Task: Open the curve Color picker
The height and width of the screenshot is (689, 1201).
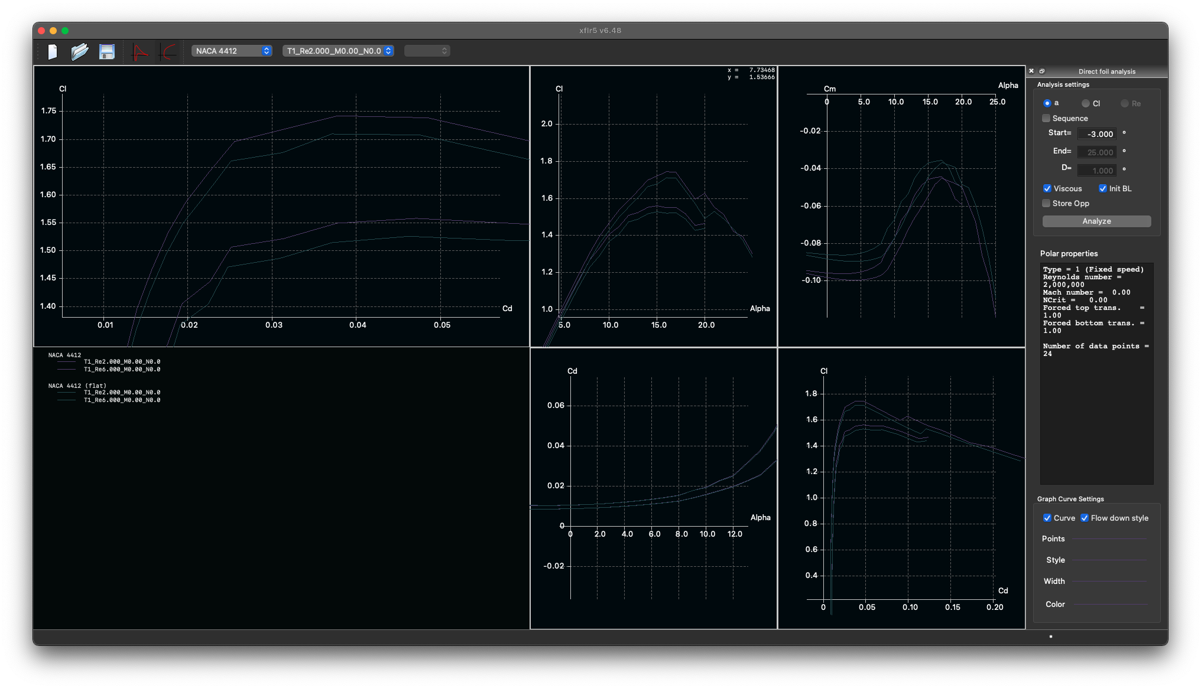Action: click(1109, 604)
